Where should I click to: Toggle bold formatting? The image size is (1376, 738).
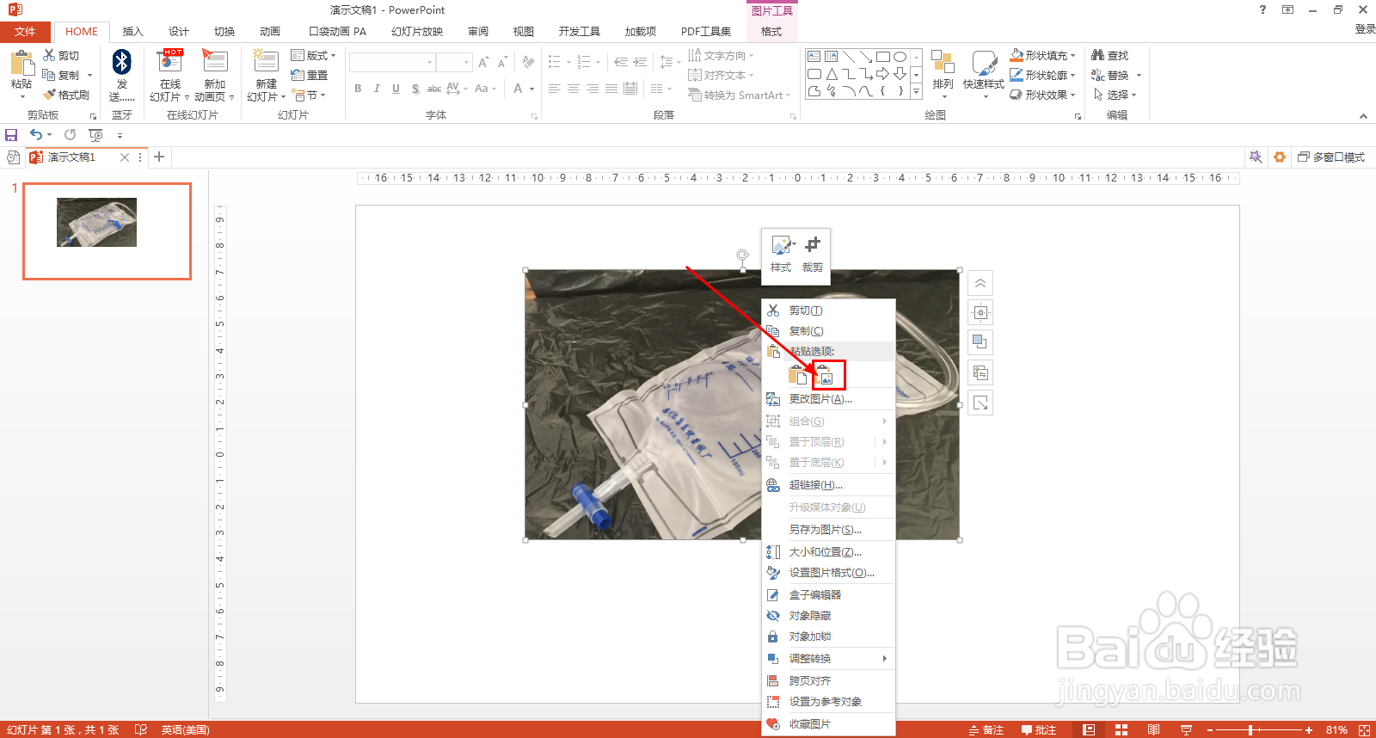click(358, 89)
